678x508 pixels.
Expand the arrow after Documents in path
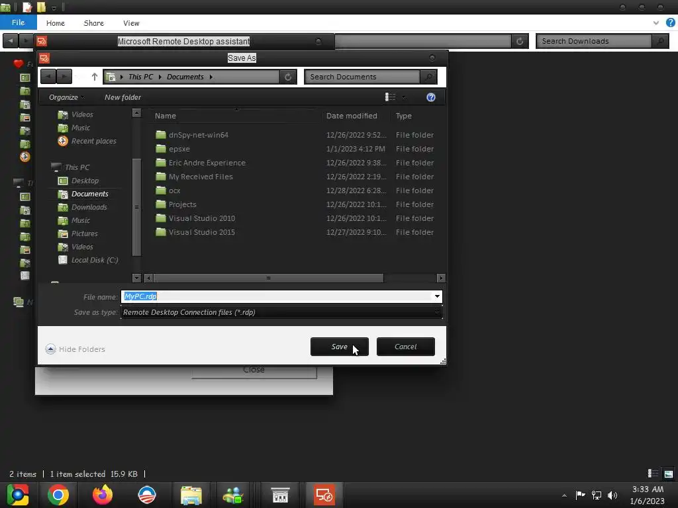pos(211,77)
